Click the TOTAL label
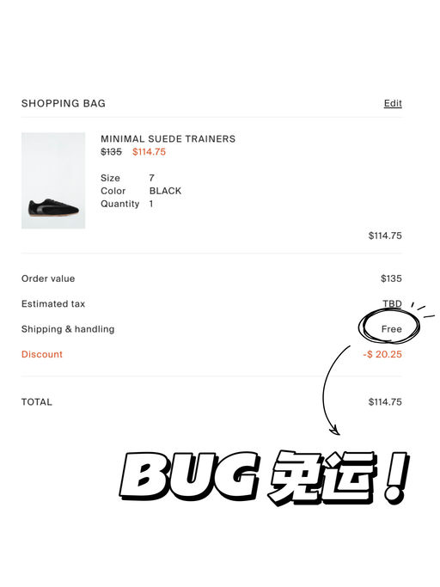 (37, 402)
